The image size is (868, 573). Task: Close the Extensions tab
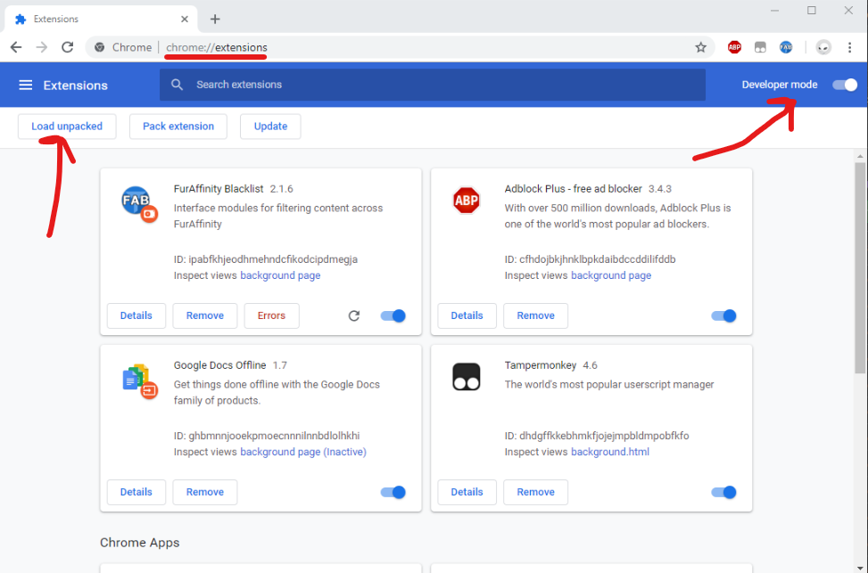pyautogui.click(x=185, y=20)
